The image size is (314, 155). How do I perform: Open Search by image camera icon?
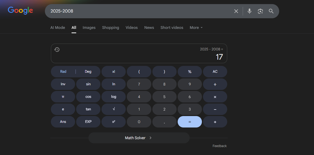pos(260,11)
